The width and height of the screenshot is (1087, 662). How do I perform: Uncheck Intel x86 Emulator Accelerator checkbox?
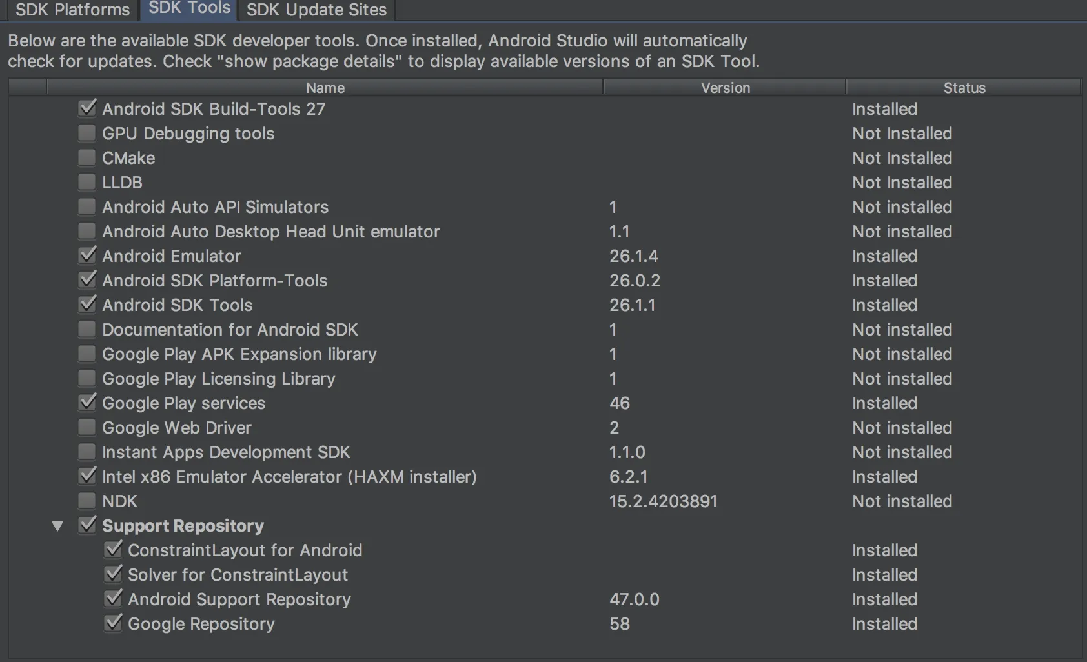coord(86,477)
